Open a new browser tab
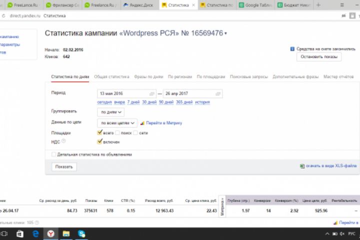The height and width of the screenshot is (240, 360). pos(318,5)
